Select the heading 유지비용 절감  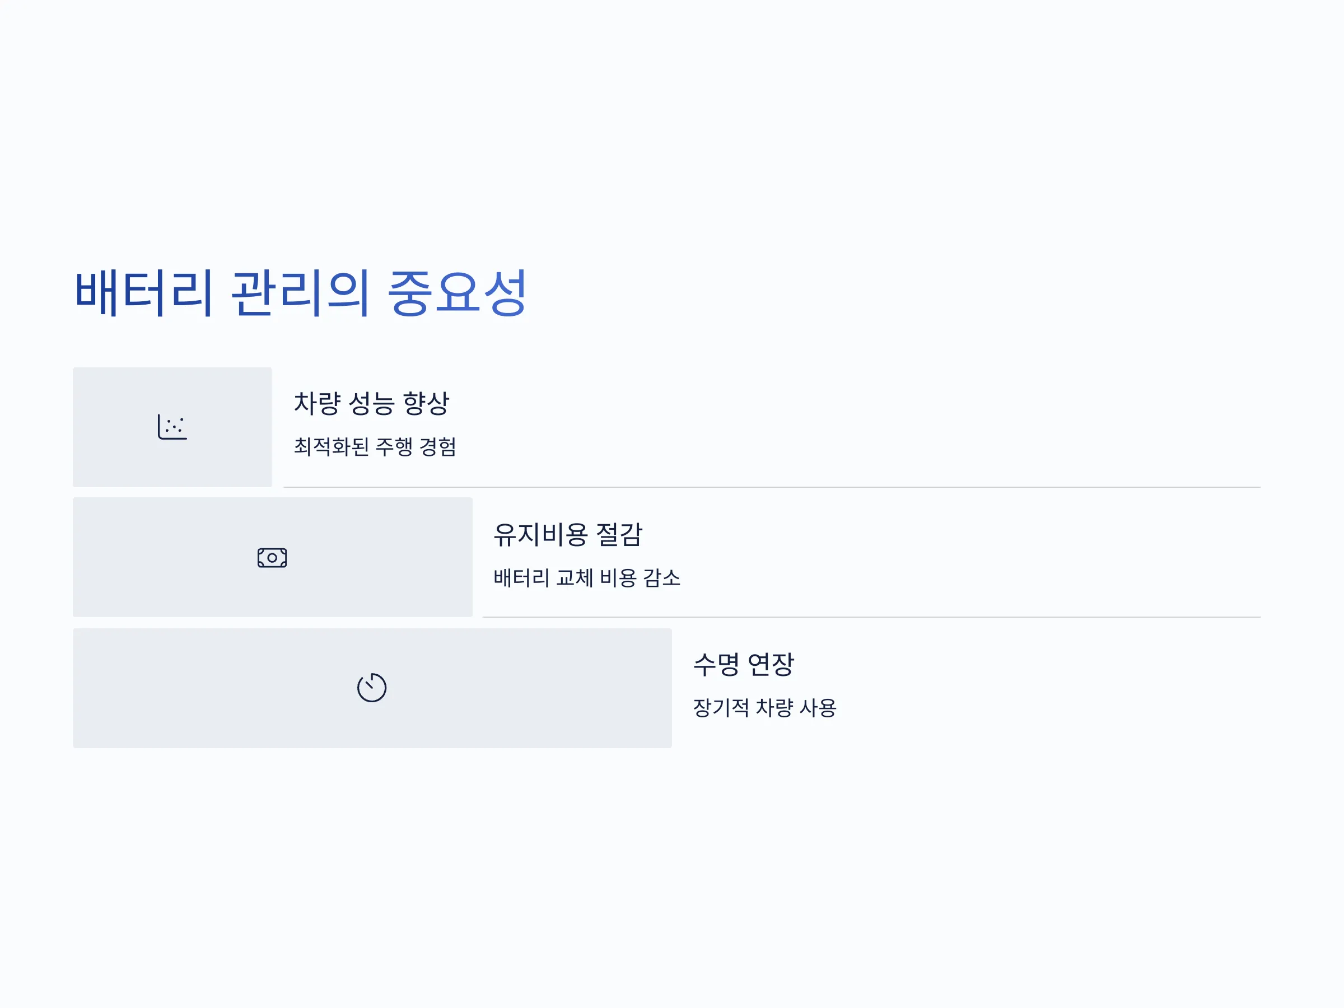coord(568,535)
